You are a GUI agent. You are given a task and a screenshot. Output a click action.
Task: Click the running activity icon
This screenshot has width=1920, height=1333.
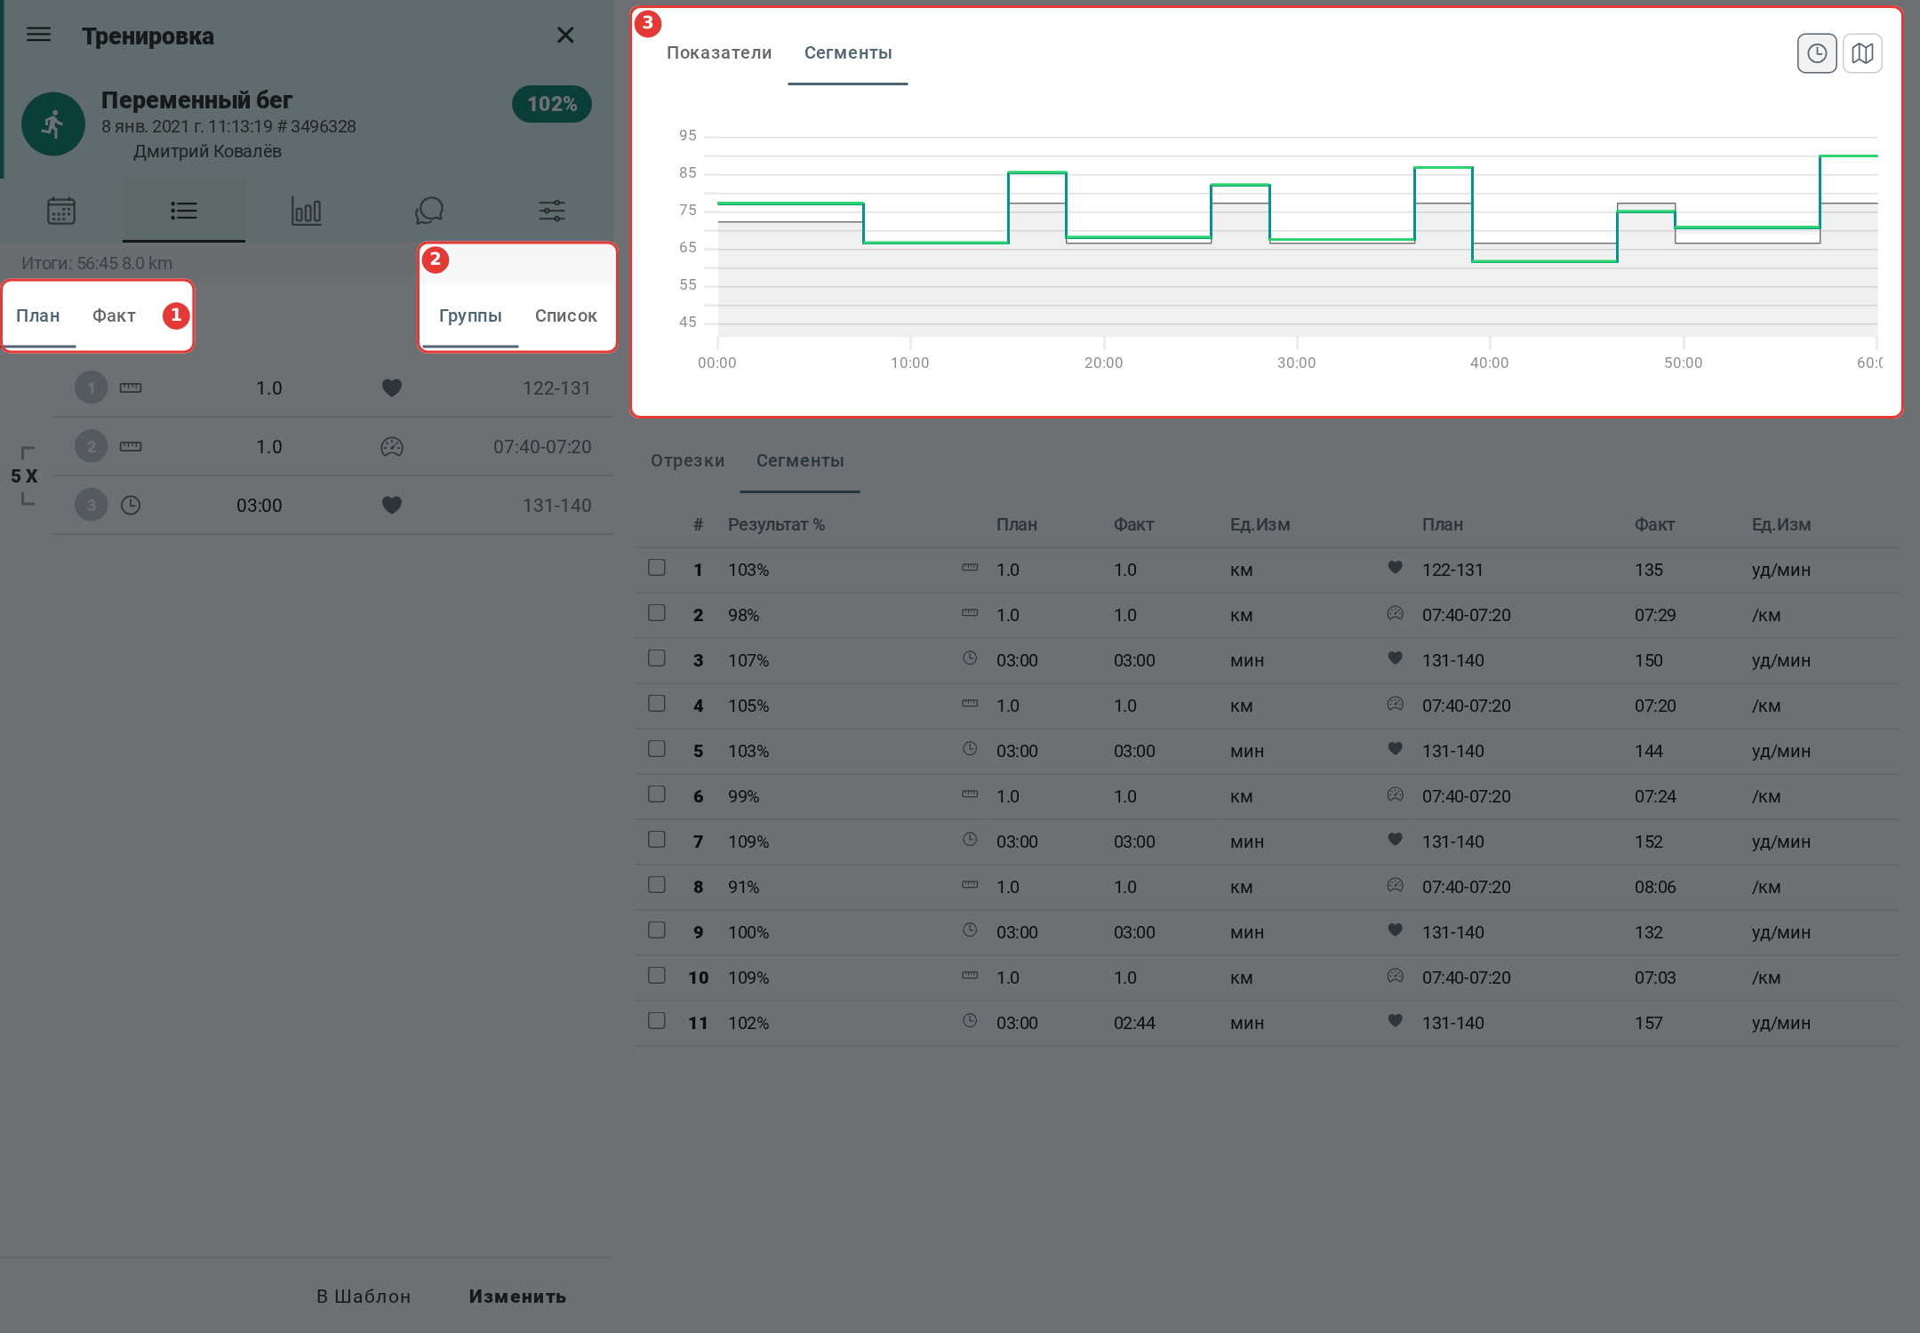[x=53, y=124]
